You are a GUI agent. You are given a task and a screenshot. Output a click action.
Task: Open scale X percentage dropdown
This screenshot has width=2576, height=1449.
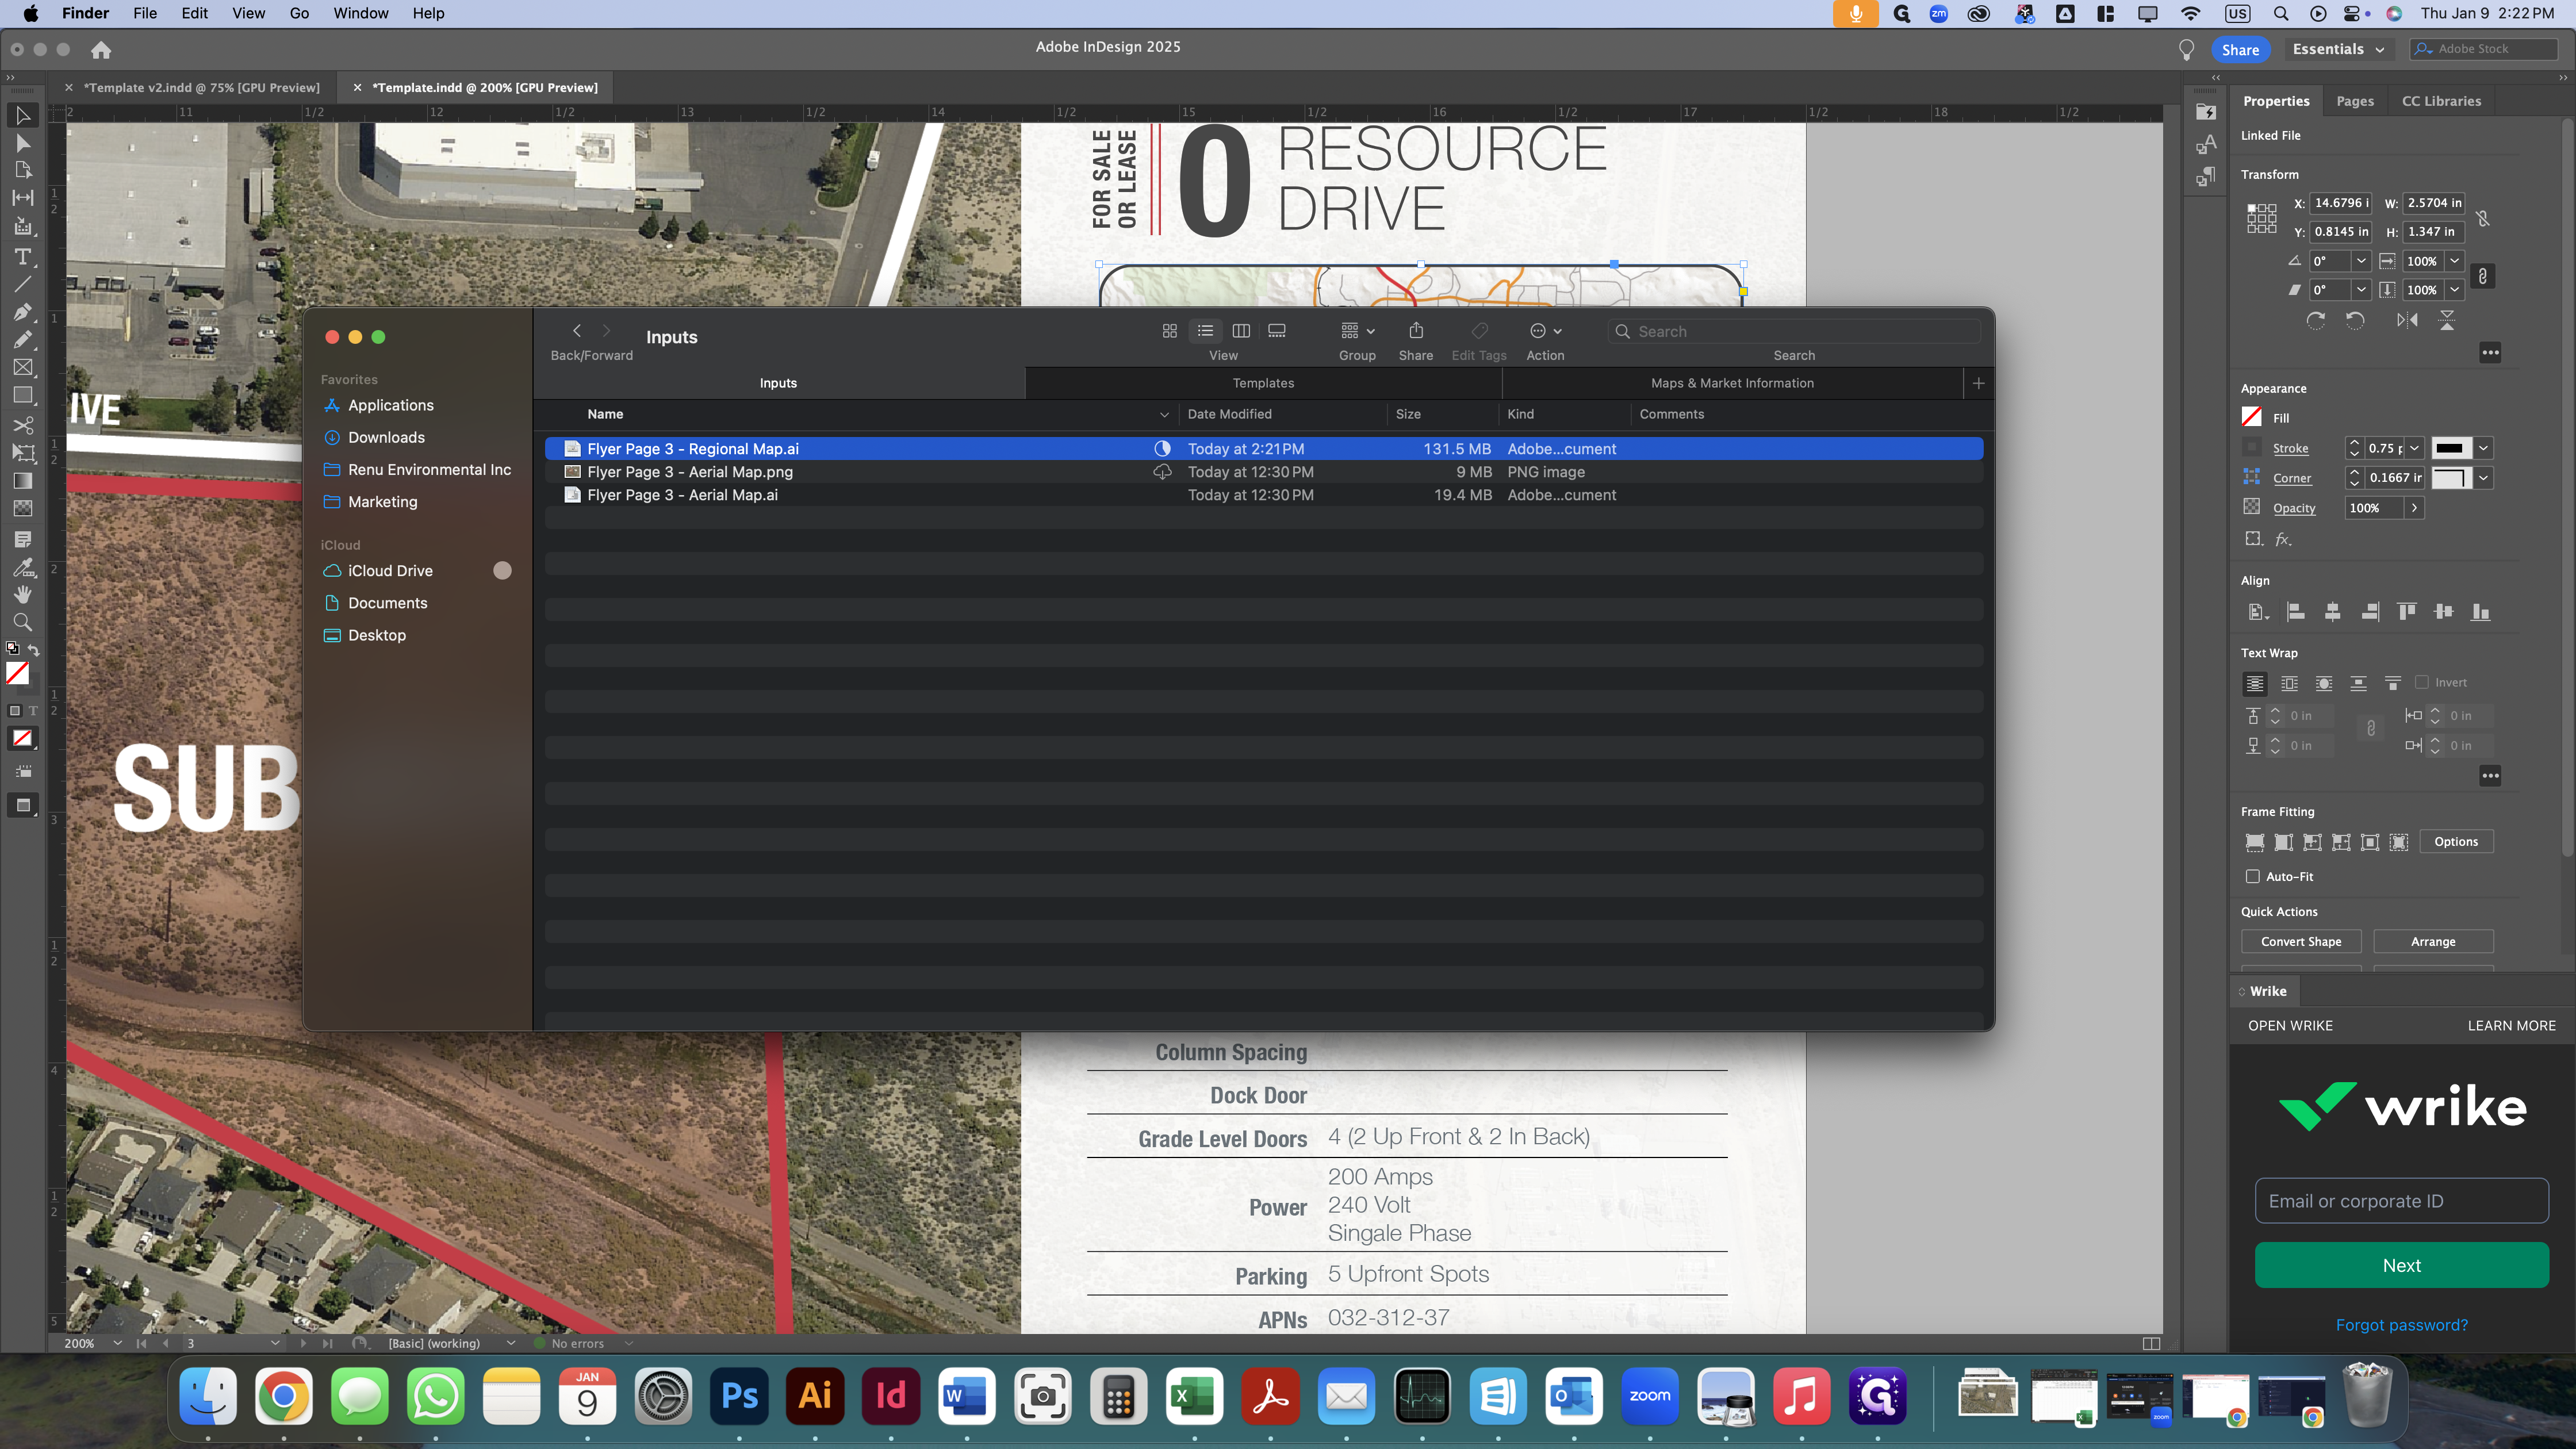pyautogui.click(x=2455, y=261)
